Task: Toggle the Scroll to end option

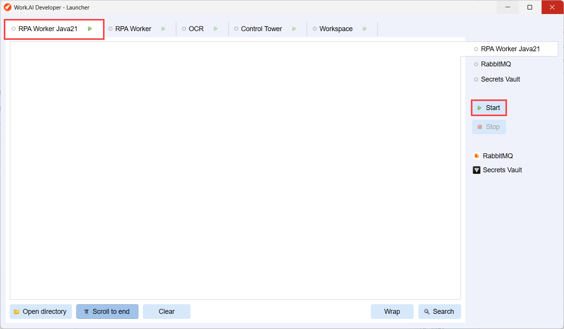Action: click(x=107, y=312)
